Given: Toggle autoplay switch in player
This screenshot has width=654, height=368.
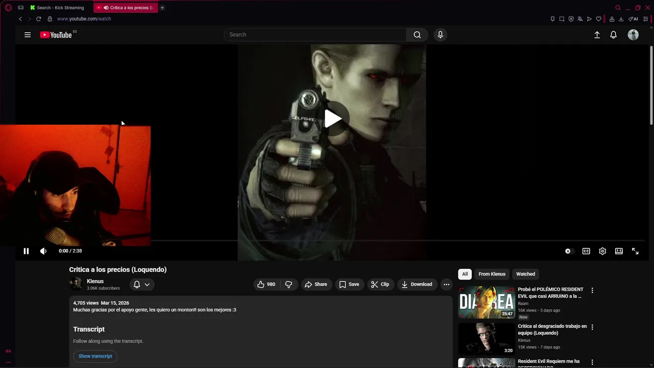Looking at the screenshot, I should (569, 251).
